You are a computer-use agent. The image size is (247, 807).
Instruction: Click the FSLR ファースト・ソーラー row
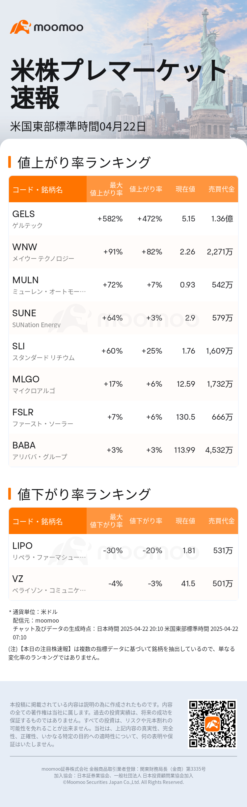coord(123,417)
